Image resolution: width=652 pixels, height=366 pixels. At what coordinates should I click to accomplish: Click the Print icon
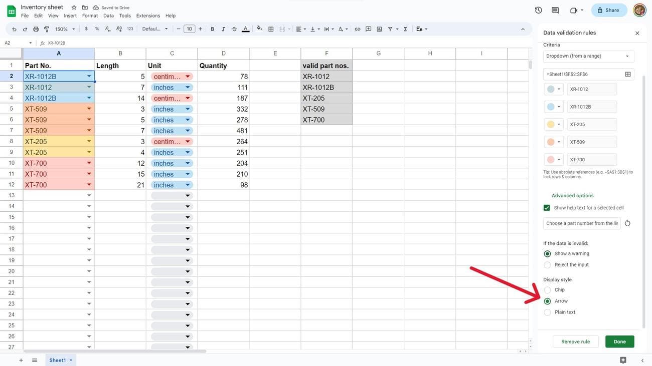tap(36, 29)
